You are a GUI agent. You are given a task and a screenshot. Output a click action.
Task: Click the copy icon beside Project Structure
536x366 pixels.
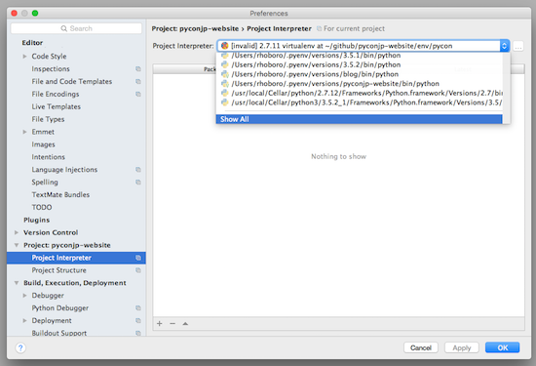pos(138,270)
